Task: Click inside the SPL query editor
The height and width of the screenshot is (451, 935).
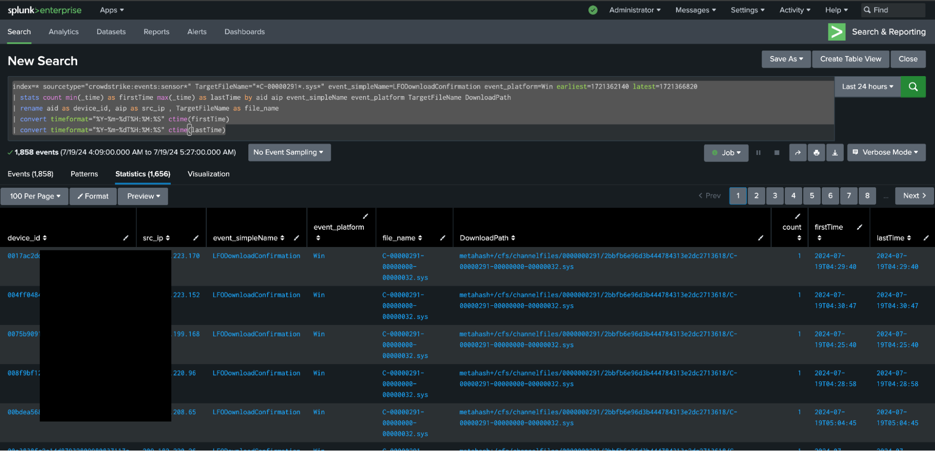Action: pyautogui.click(x=421, y=108)
